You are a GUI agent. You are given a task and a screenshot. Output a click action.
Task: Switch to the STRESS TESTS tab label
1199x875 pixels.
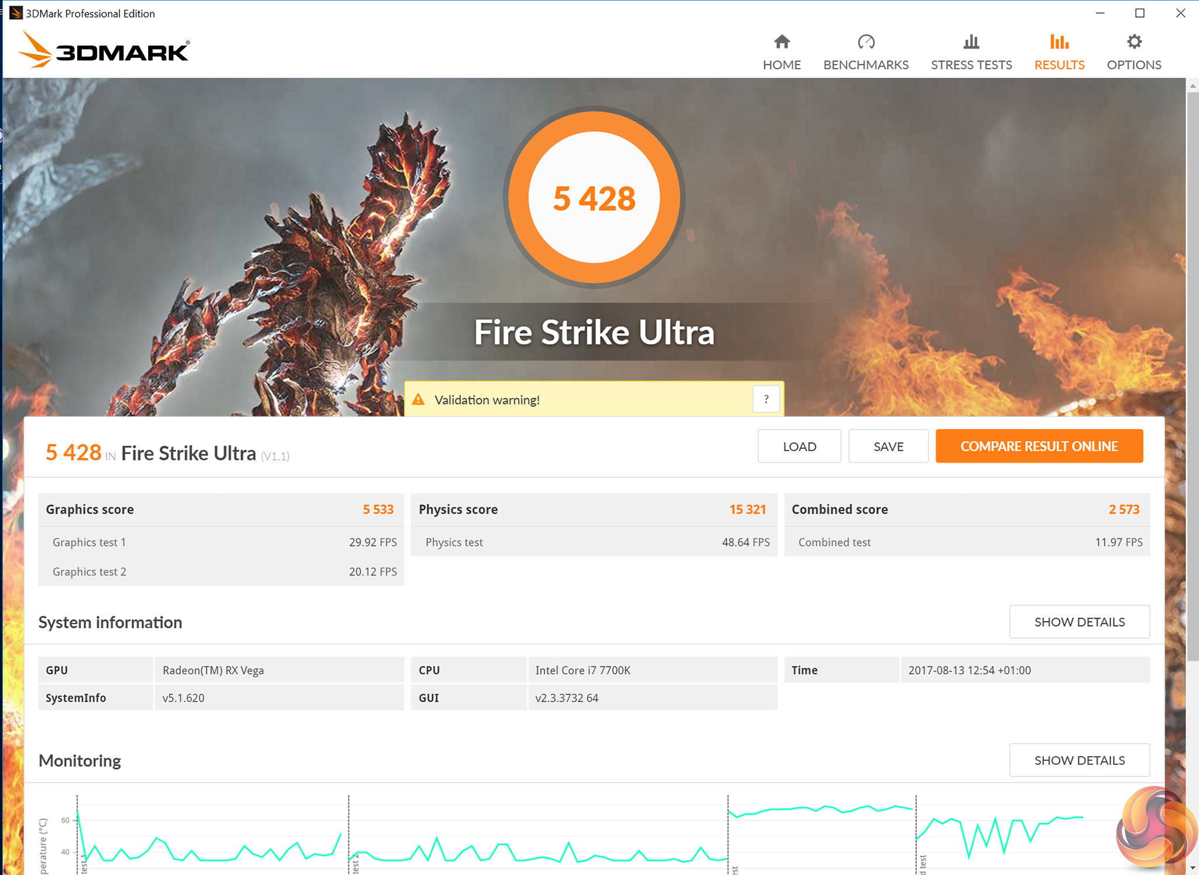pyautogui.click(x=971, y=65)
